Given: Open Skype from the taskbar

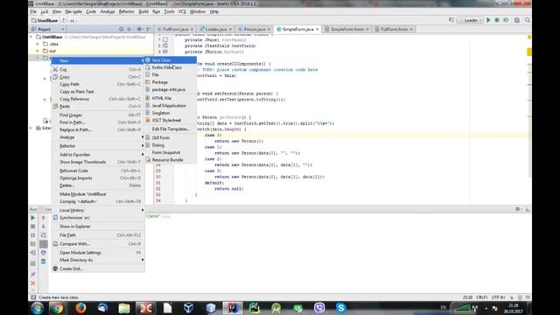Looking at the screenshot, I should (341, 308).
